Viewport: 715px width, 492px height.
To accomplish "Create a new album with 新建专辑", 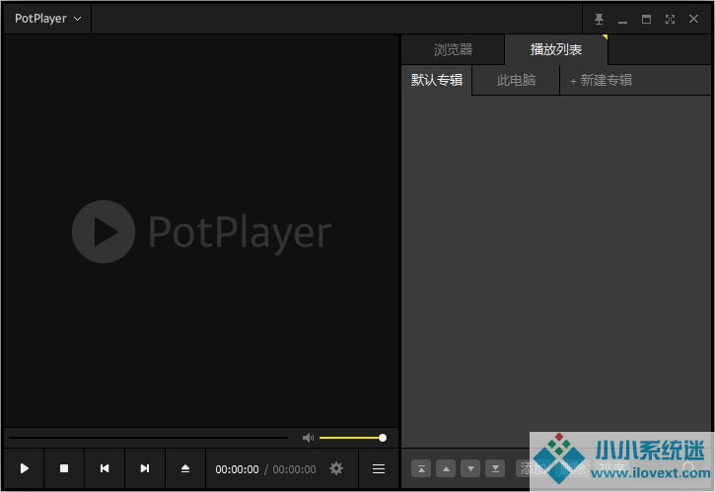I will pyautogui.click(x=602, y=80).
